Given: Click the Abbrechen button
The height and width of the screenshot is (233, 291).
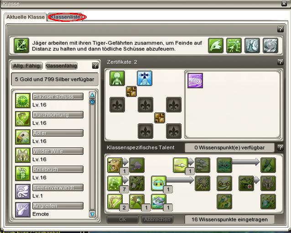Looking at the screenshot, I should click(157, 219).
